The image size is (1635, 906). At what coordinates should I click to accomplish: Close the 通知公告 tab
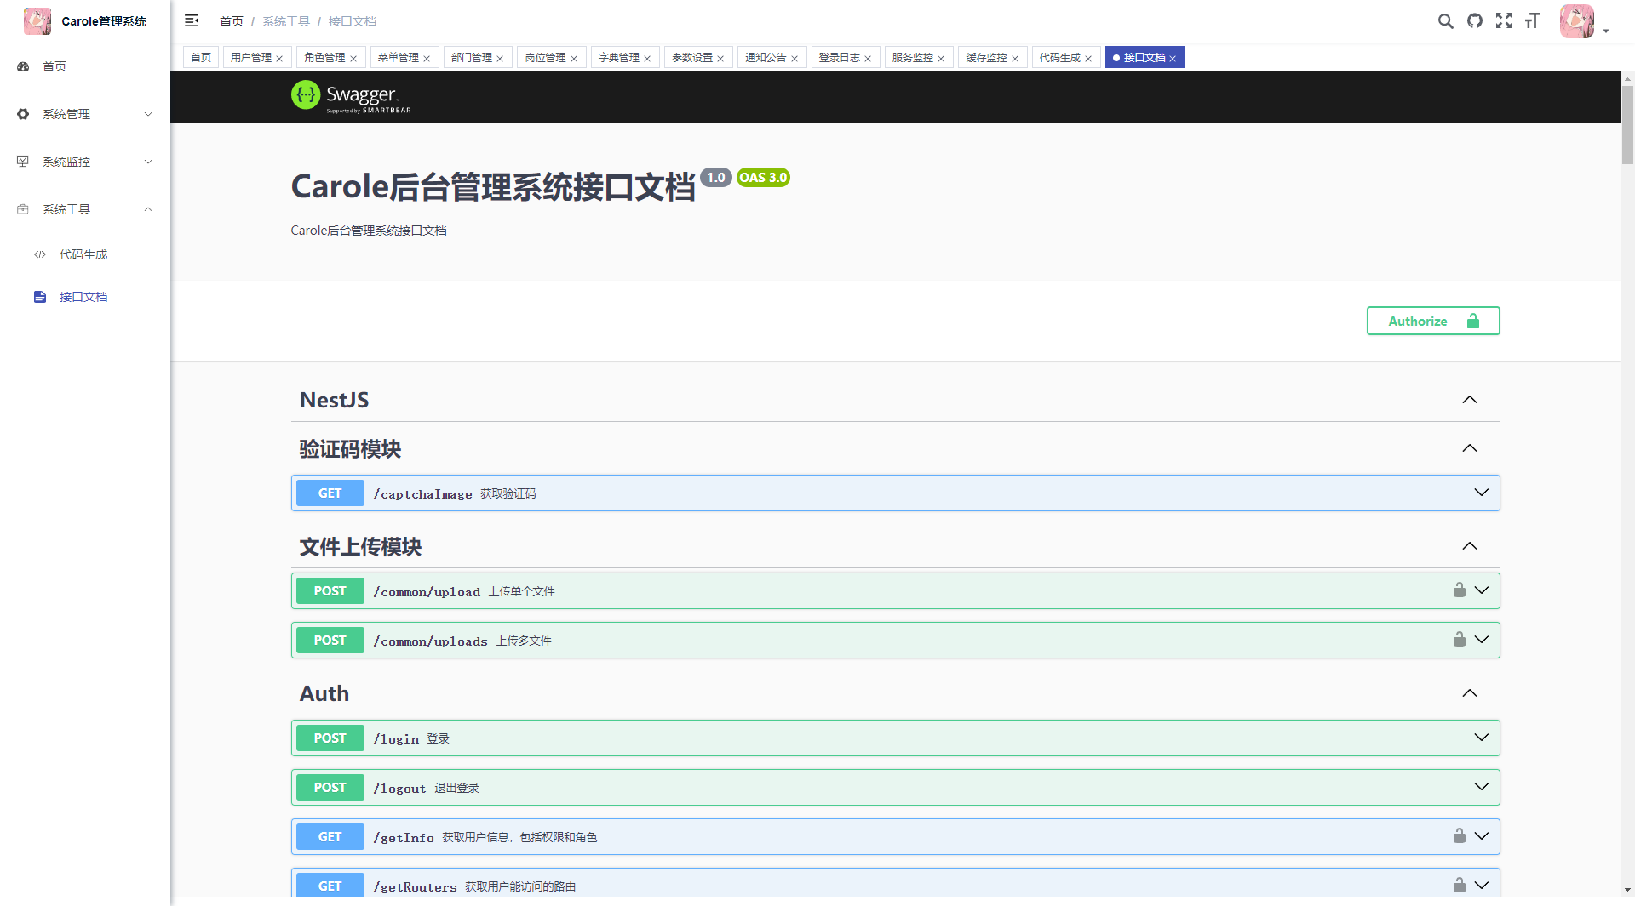(x=795, y=59)
